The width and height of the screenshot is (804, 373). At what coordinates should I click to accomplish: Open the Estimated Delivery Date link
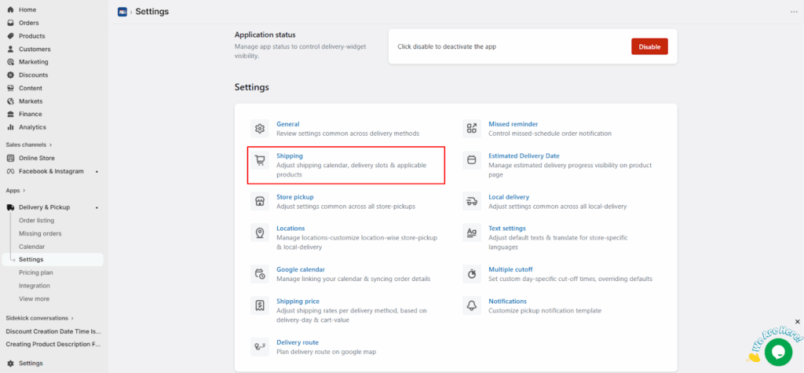[524, 155]
